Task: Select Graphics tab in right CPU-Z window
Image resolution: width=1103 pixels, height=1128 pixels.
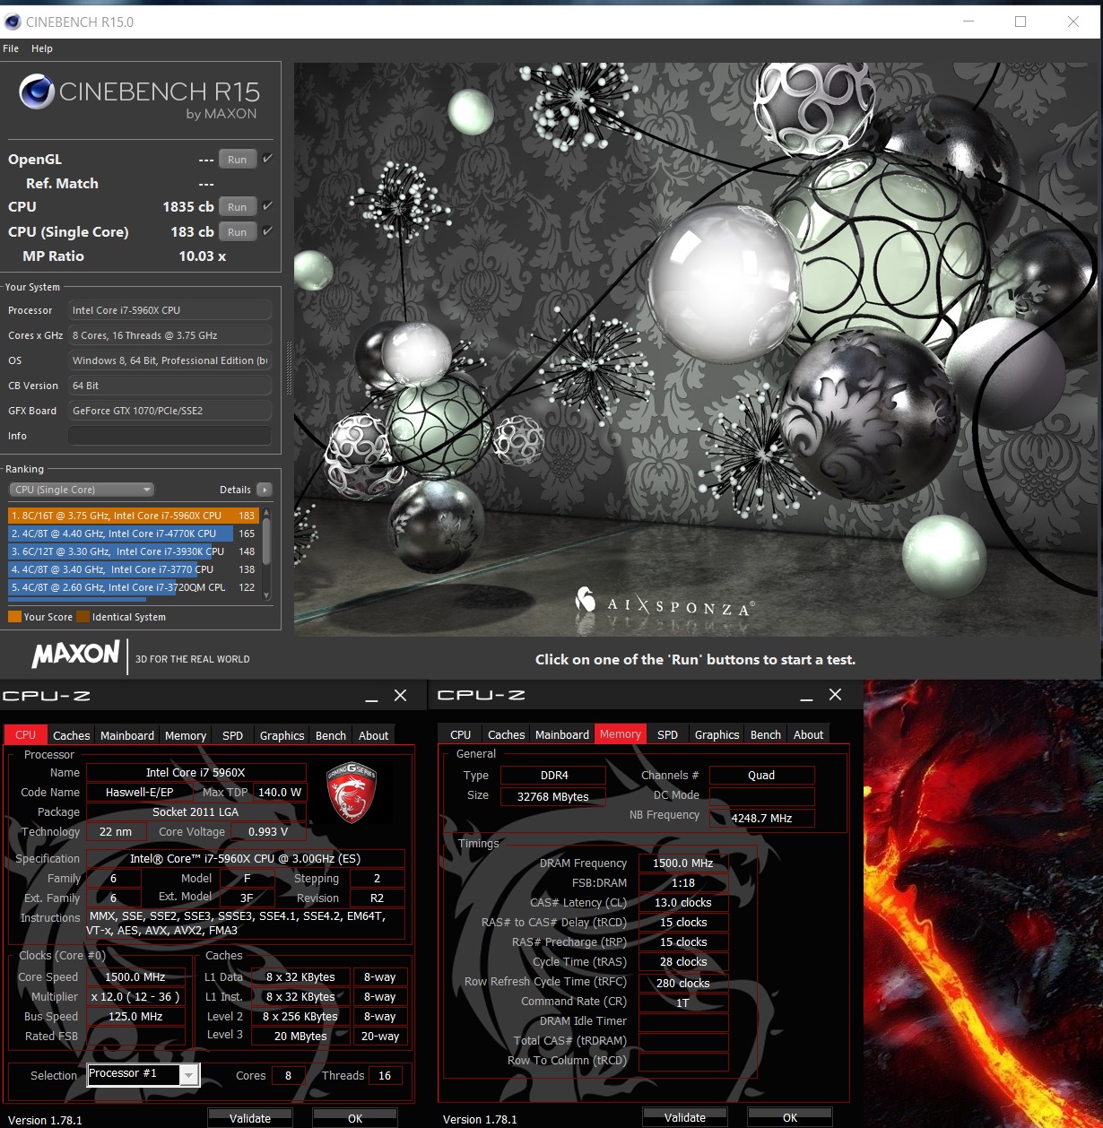Action: click(x=717, y=734)
